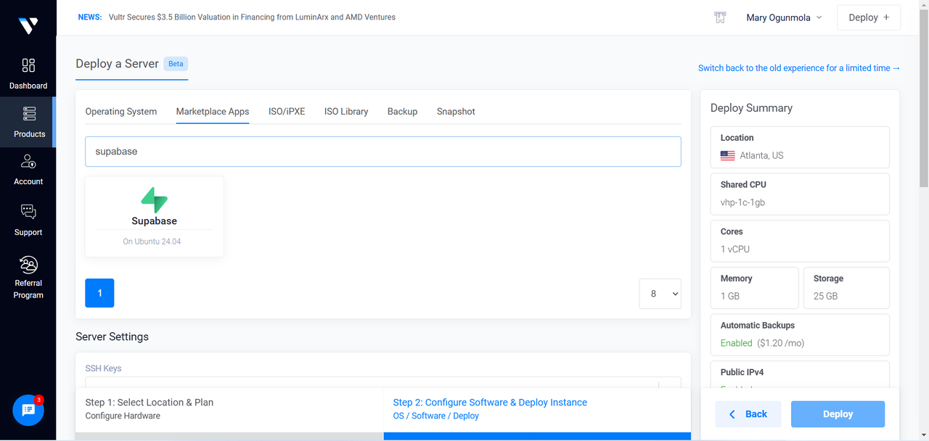The width and height of the screenshot is (929, 441).
Task: Click the marketplace store icon beside user name
Action: 720,17
